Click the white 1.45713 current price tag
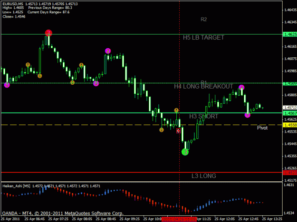The height and width of the screenshot is (222, 297). 290,107
